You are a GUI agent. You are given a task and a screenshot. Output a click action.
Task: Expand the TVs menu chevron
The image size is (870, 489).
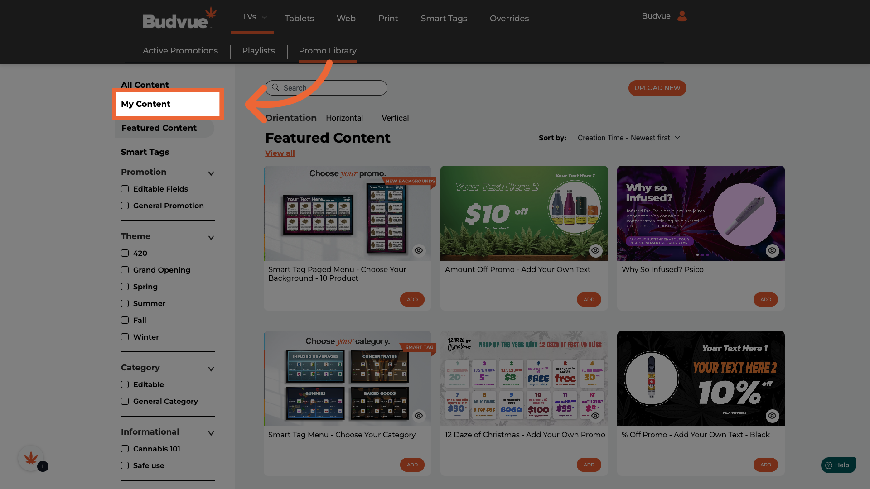(265, 17)
